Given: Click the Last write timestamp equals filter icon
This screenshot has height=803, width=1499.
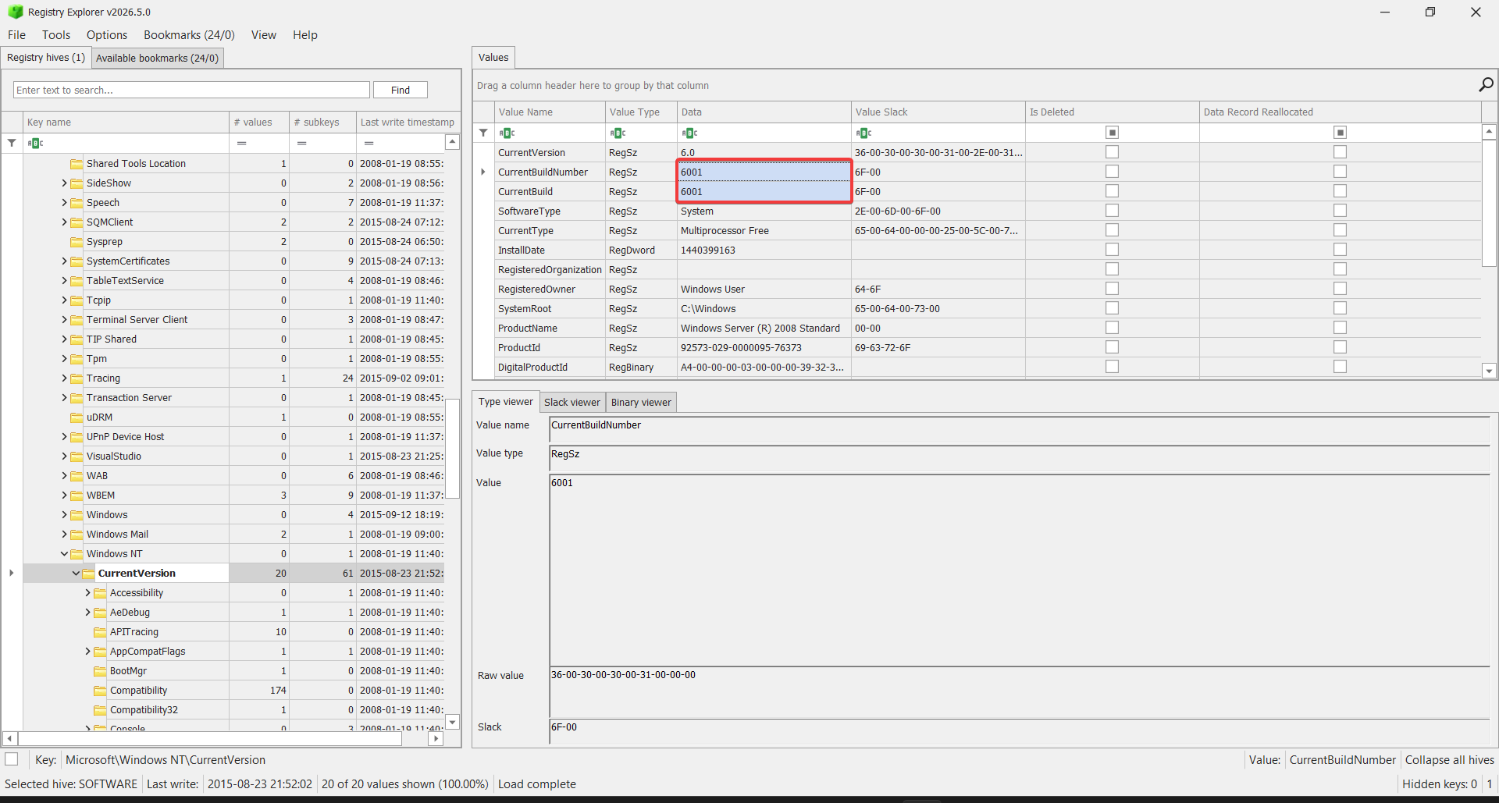Looking at the screenshot, I should tap(369, 143).
